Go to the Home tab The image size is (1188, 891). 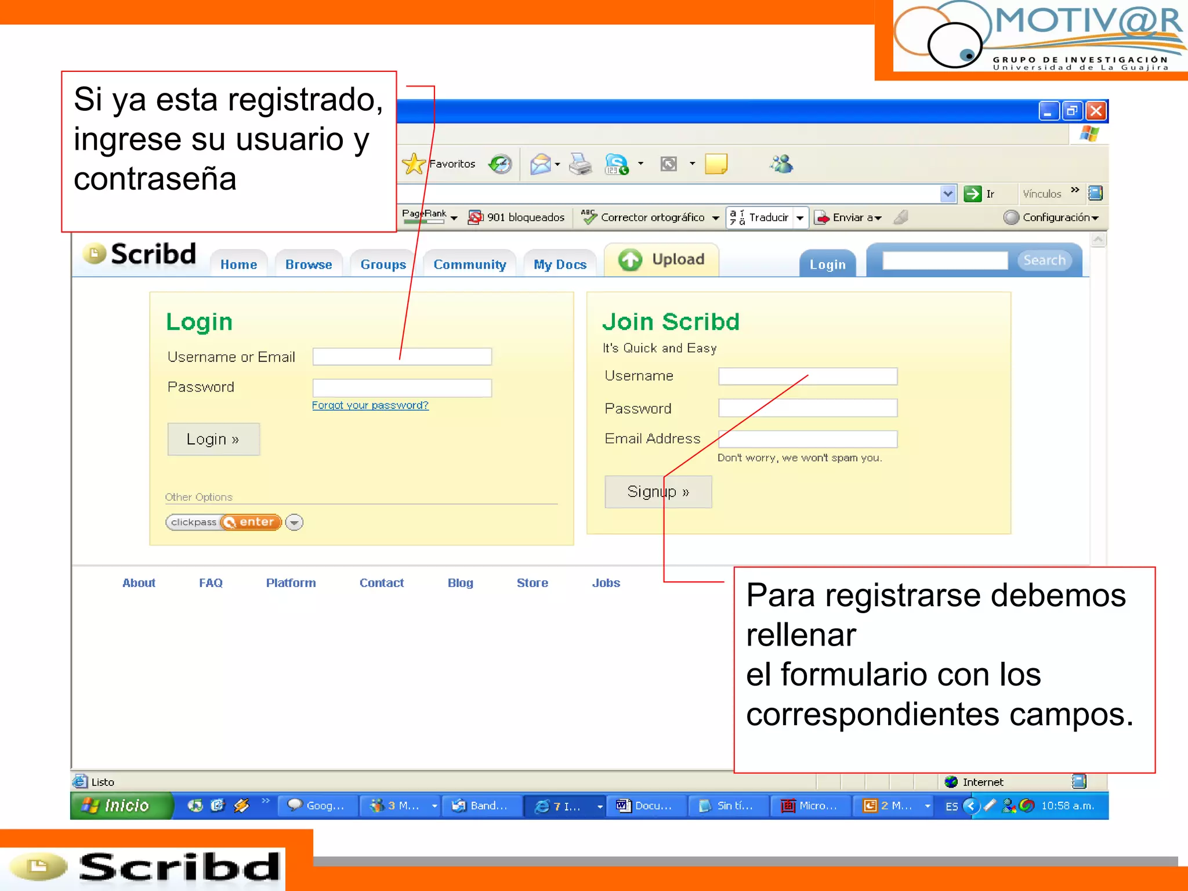click(x=238, y=265)
